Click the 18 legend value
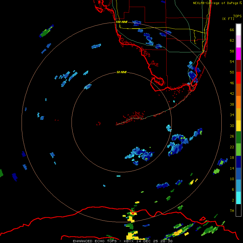 tap(232, 157)
